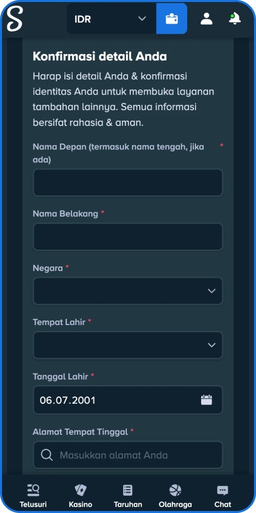Select the Telusuri search icon in bottom nav

(x=33, y=489)
